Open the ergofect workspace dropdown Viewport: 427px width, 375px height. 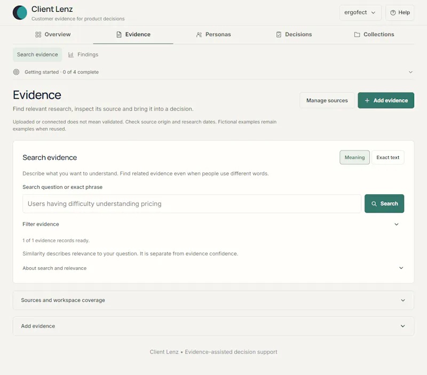coord(360,12)
